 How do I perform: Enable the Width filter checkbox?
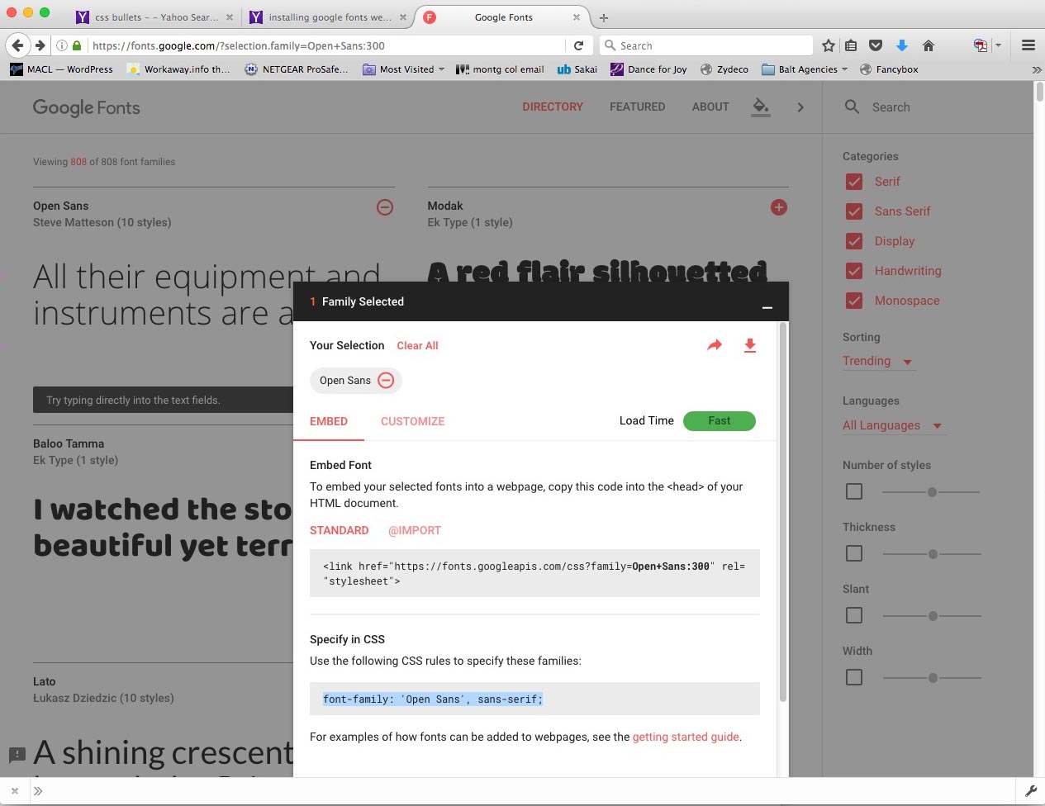point(854,677)
